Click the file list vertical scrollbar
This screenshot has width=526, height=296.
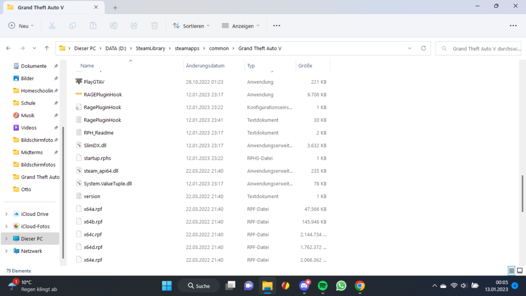(522, 193)
